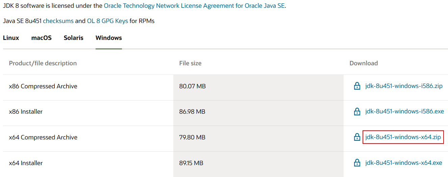Download jdk-8u451-windows-x64.exe
The width and height of the screenshot is (448, 177).
click(x=404, y=163)
